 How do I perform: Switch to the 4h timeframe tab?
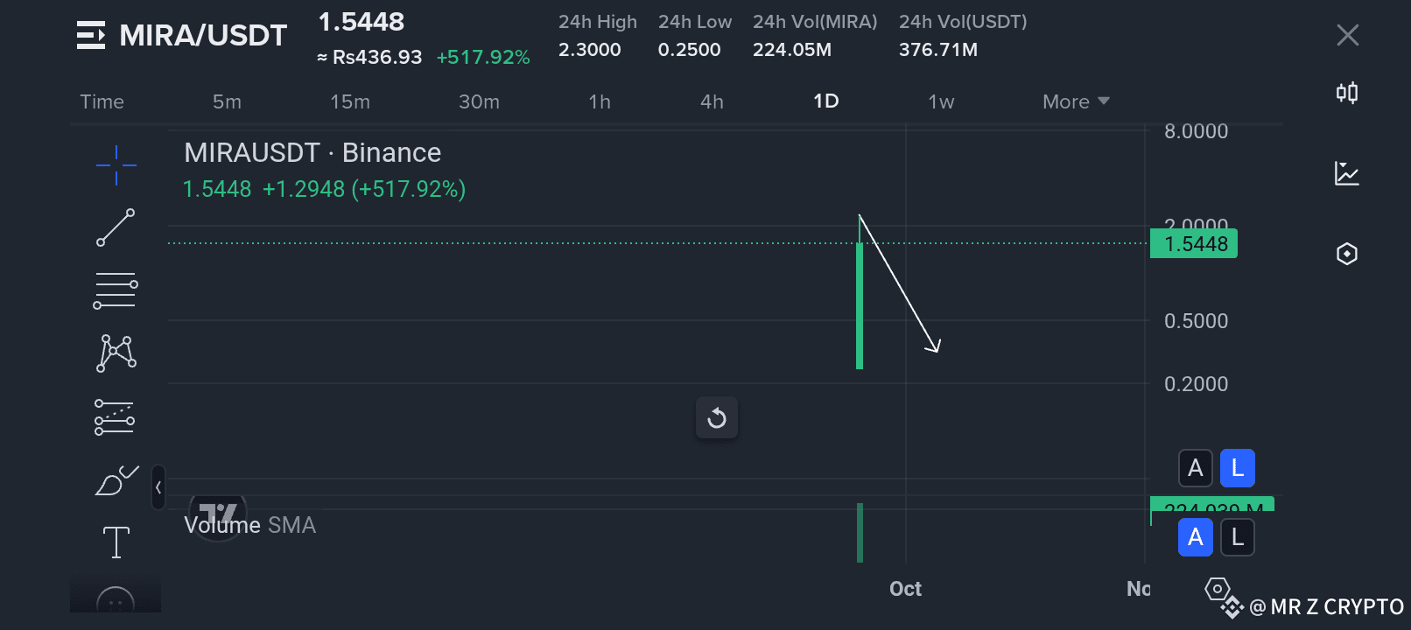tap(712, 101)
